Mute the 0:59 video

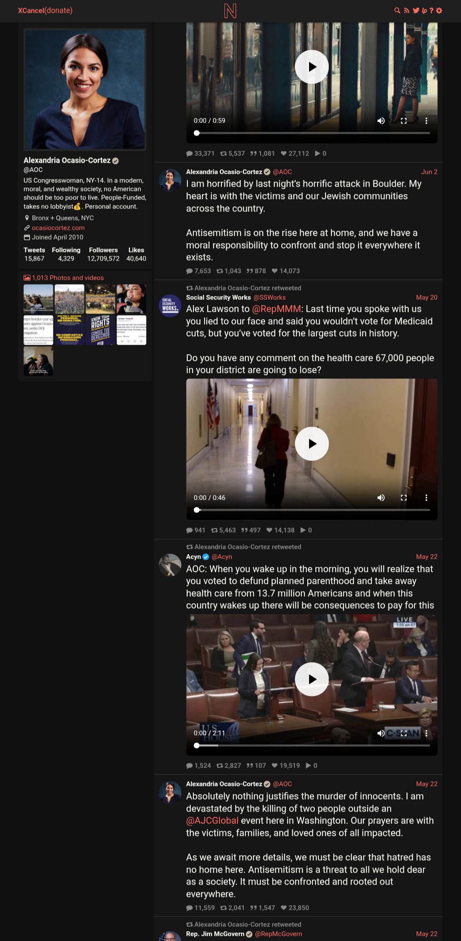381,121
